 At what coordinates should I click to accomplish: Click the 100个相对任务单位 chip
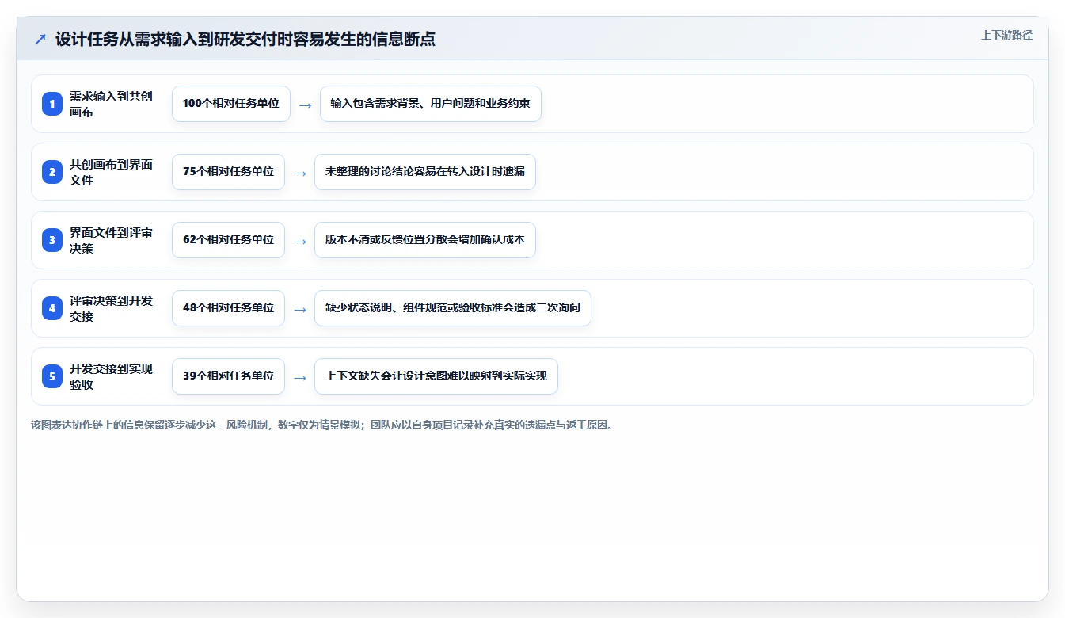tap(231, 104)
